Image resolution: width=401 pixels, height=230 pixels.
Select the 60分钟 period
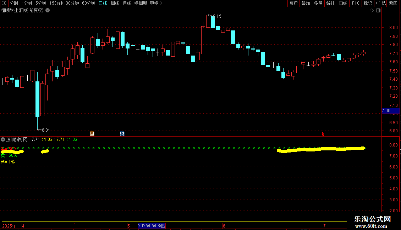(88, 3)
